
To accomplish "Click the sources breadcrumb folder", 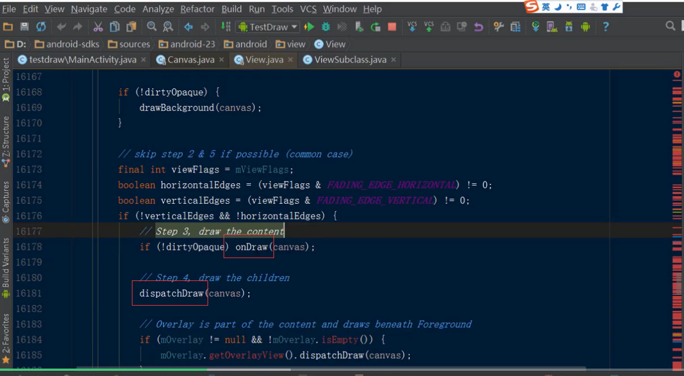I will coord(129,44).
